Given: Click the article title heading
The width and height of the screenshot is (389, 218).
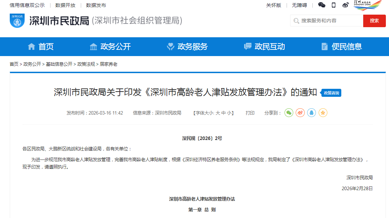Looking at the screenshot, I should click(185, 92).
